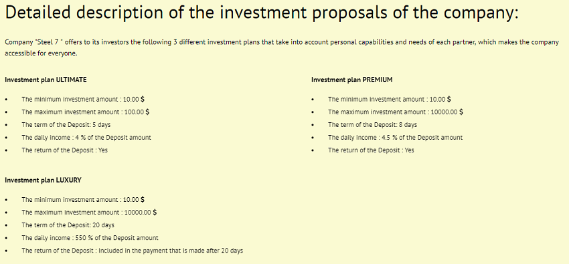569x264 pixels.
Task: Click ULTIMATE 'return of the Deposit : Yes' line
Action: tap(64, 150)
